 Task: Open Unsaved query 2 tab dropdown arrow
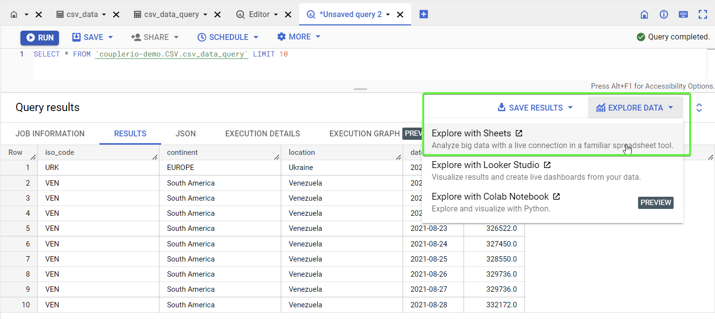[388, 15]
